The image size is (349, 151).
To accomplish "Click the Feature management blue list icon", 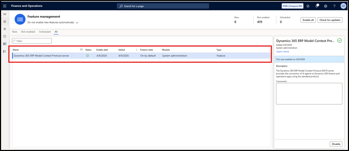I will (20, 19).
